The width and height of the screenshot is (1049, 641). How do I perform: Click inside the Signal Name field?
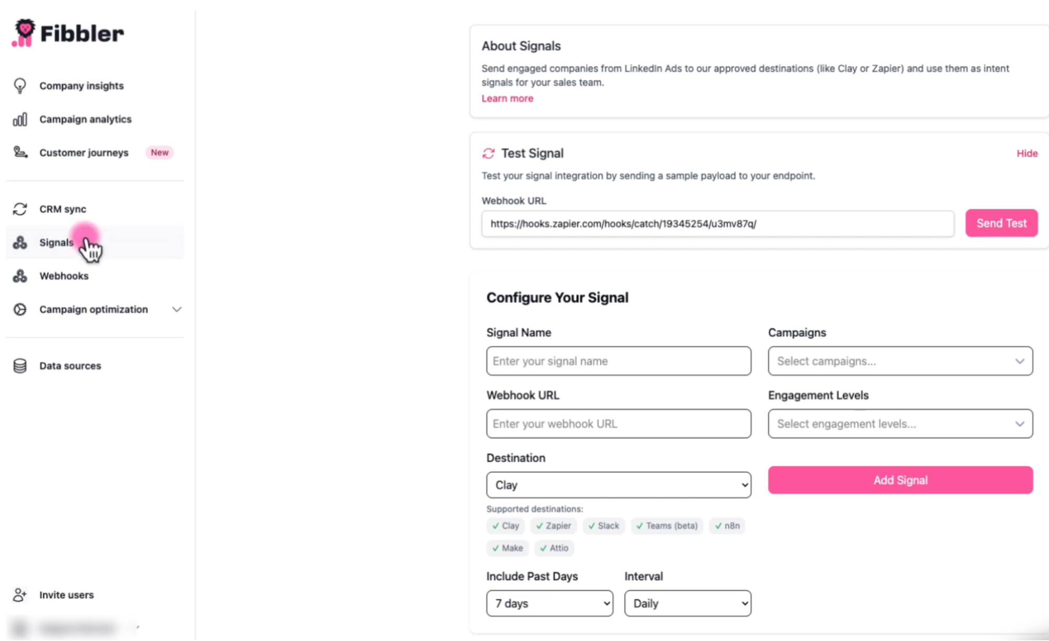pos(618,361)
